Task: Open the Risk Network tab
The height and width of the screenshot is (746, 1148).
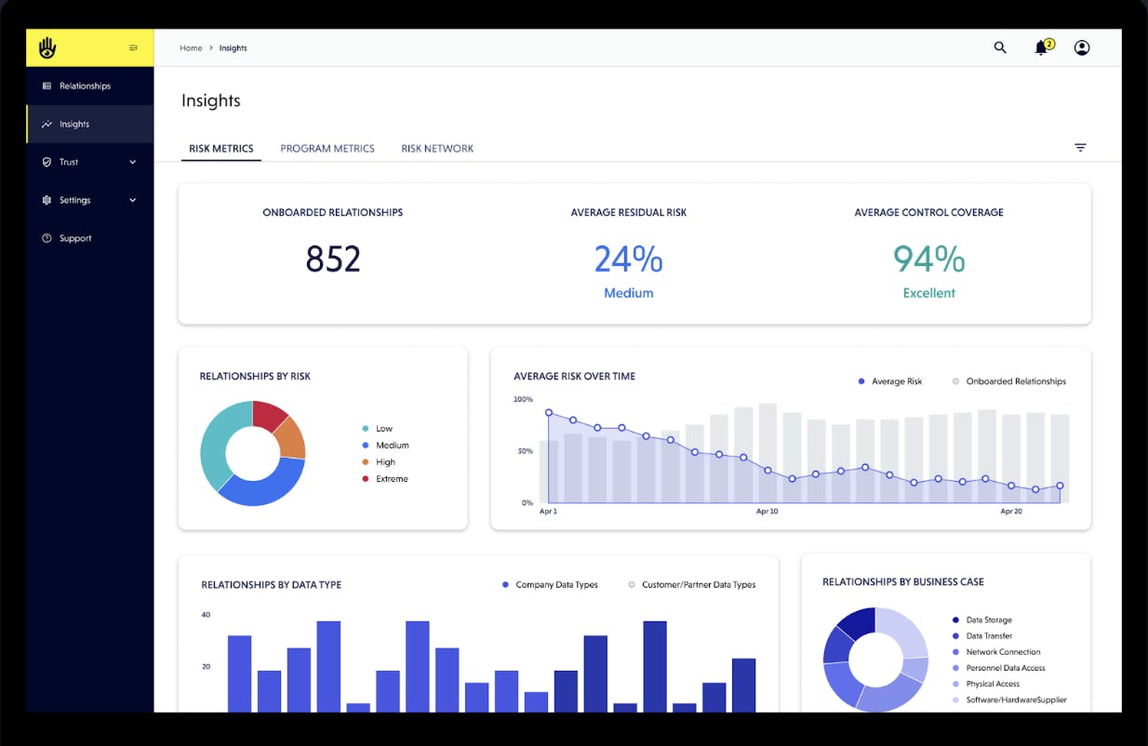Action: (x=437, y=148)
